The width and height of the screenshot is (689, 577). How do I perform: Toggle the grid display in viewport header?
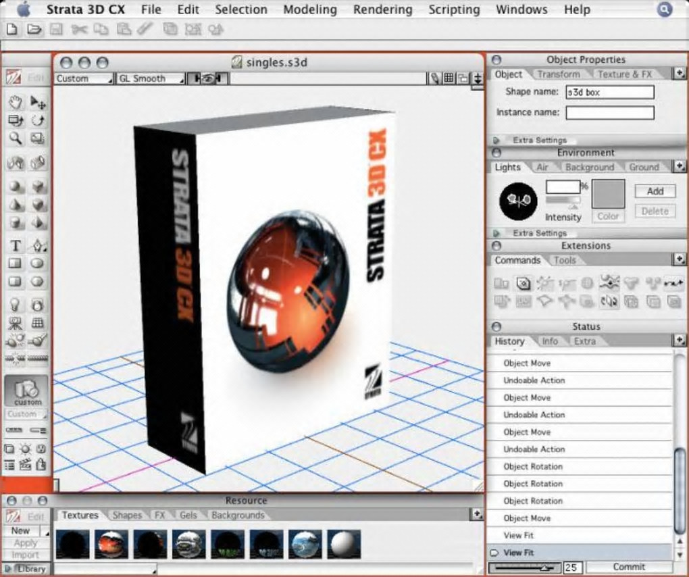449,78
